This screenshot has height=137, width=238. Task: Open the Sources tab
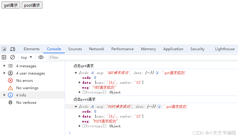[x=75, y=49]
